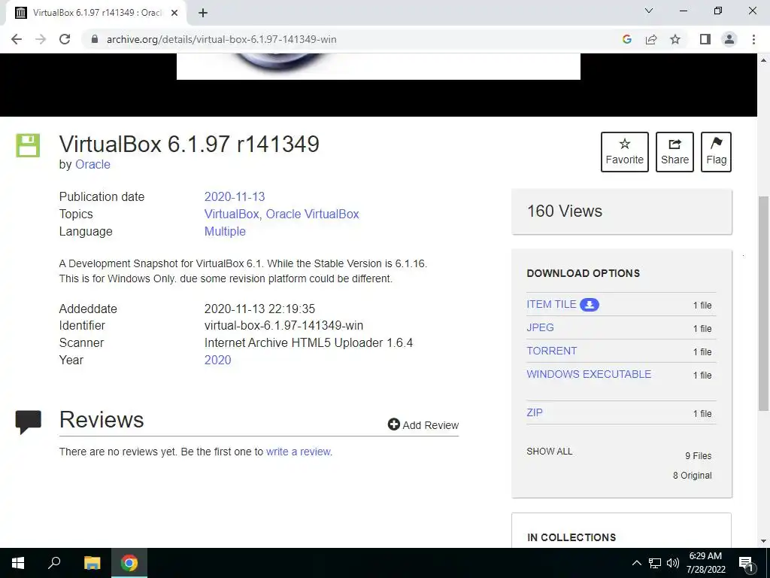Screen dimensions: 770x578
Task: Click the Add Review plus link
Action: coord(423,424)
